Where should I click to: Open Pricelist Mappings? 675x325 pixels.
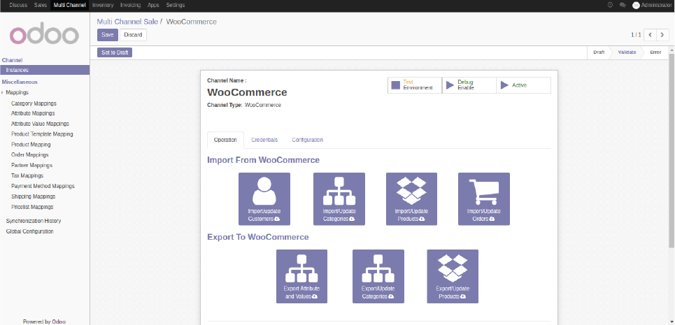click(x=32, y=207)
